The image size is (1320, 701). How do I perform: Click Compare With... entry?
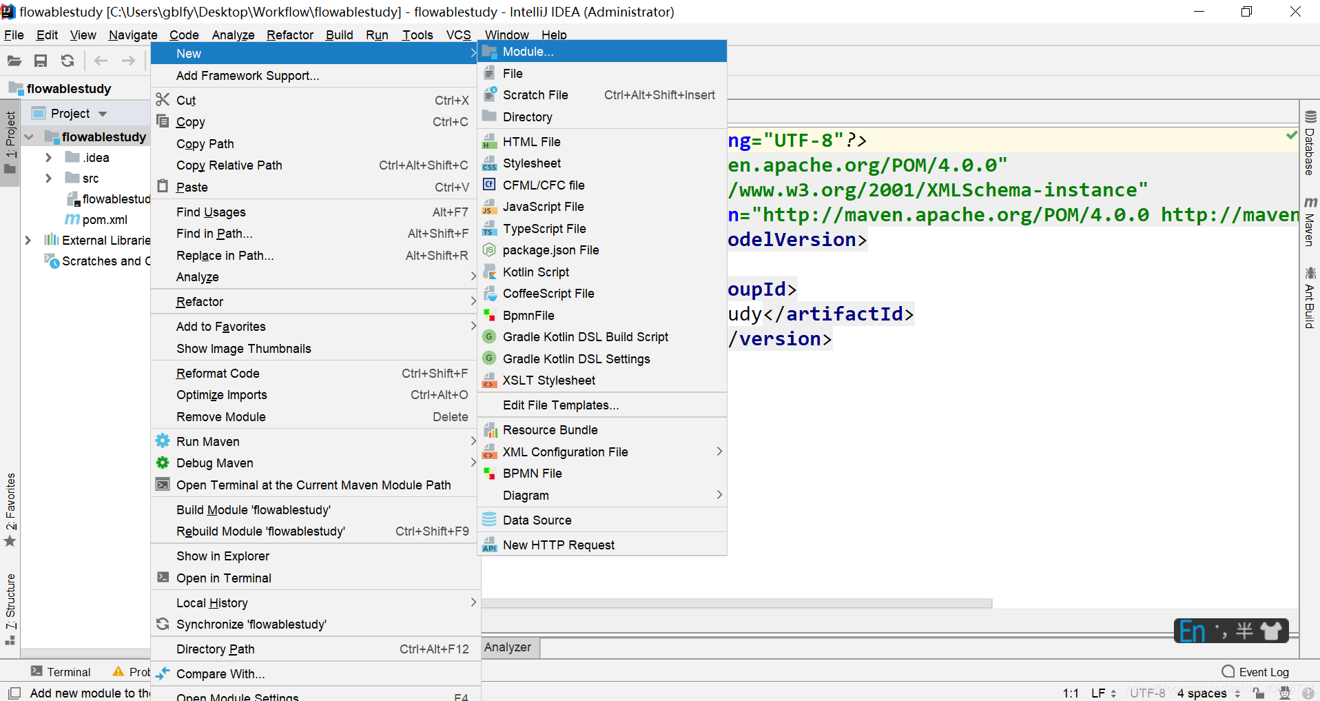click(x=316, y=674)
